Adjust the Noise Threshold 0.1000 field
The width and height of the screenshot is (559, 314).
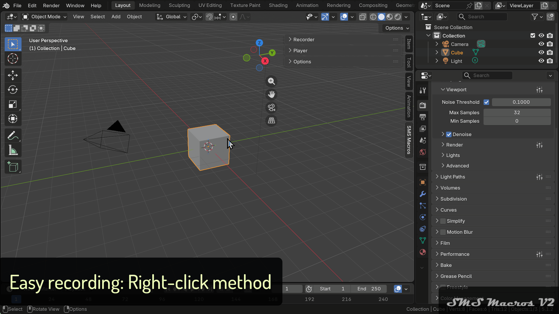click(521, 102)
